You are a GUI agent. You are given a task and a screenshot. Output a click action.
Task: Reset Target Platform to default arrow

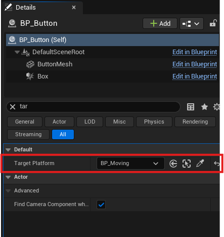216,164
